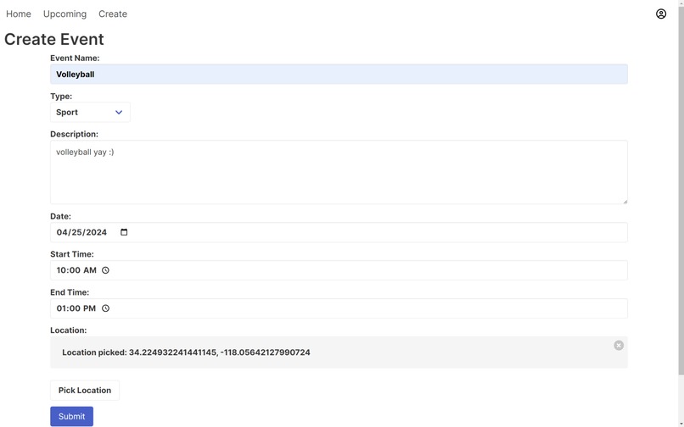Select the End Time field 01:00 PM

click(339, 308)
